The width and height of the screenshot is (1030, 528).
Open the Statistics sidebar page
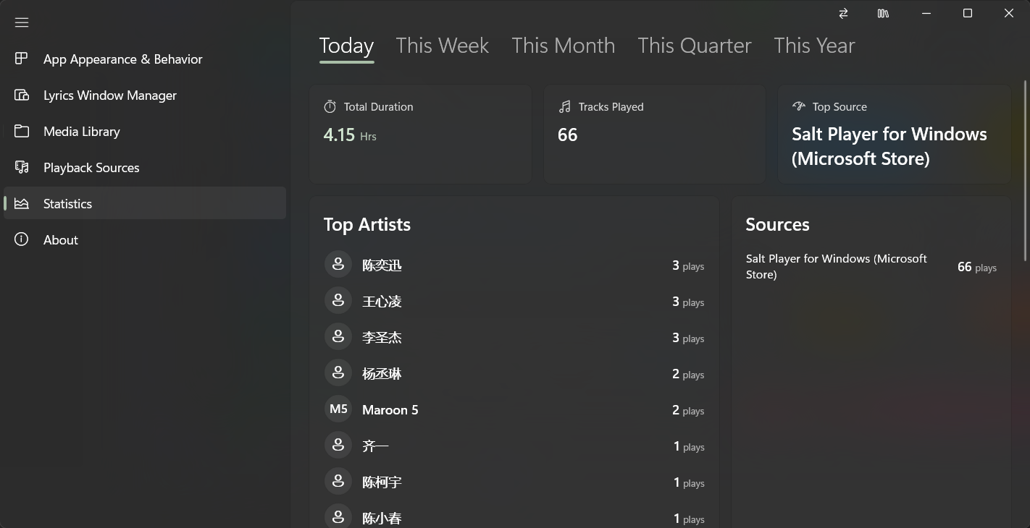point(67,203)
